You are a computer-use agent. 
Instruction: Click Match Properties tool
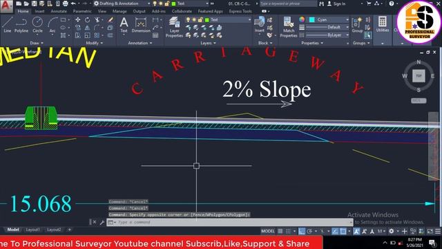click(x=289, y=27)
